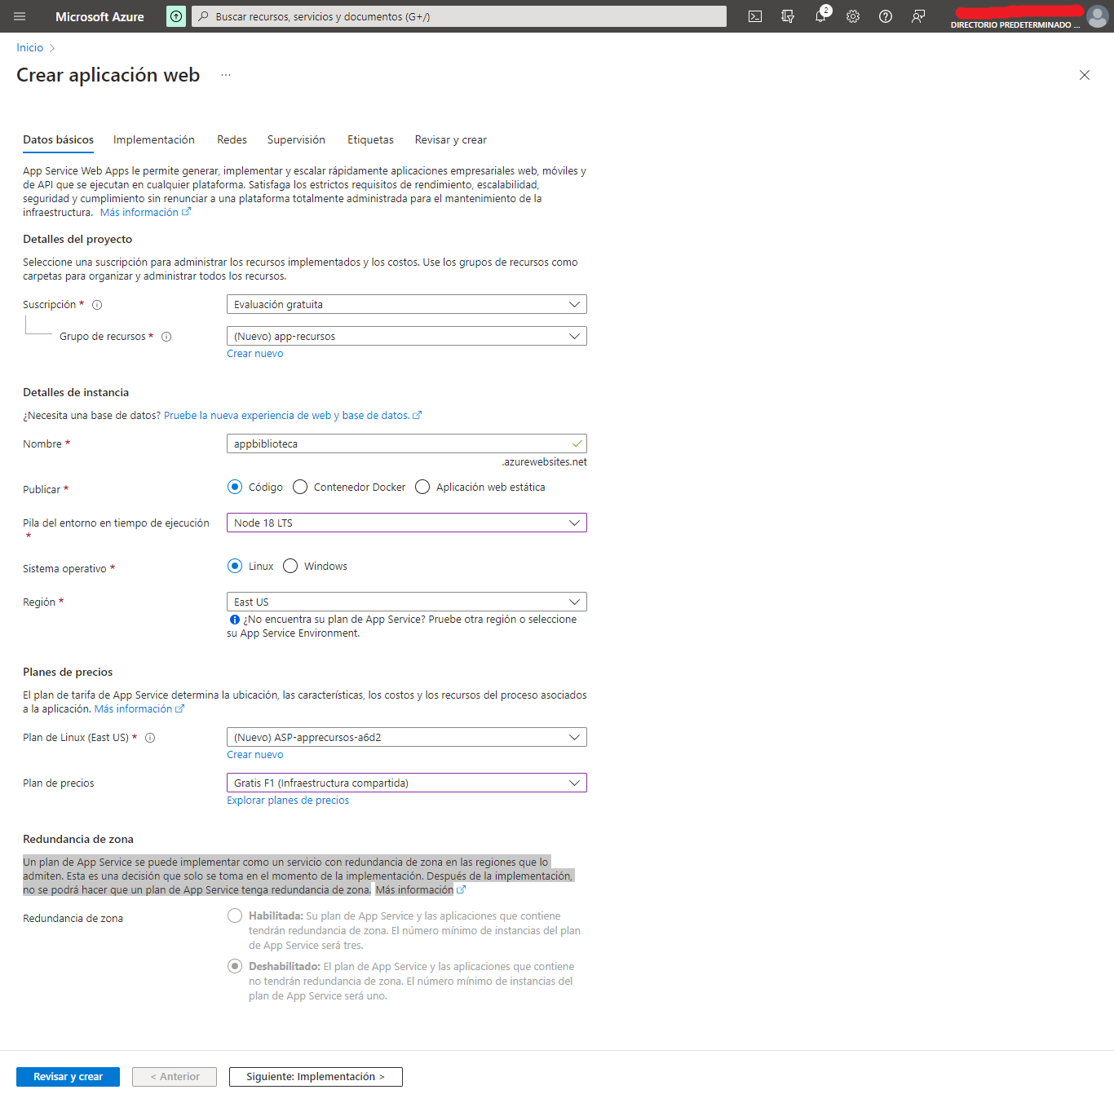1114x1103 pixels.
Task: Open Cloud Shell icon
Action: click(755, 16)
